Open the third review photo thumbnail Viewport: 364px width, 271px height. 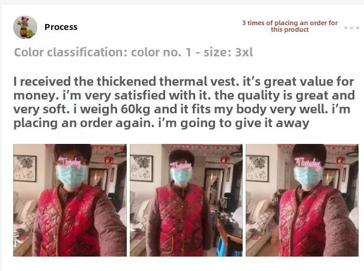[x=302, y=200]
